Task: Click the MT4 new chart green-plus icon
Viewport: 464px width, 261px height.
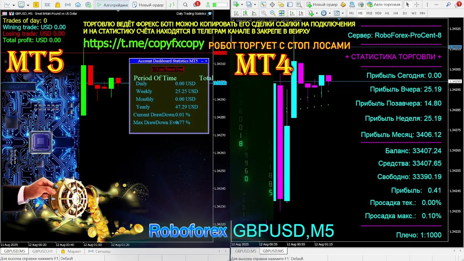Action: point(236,5)
